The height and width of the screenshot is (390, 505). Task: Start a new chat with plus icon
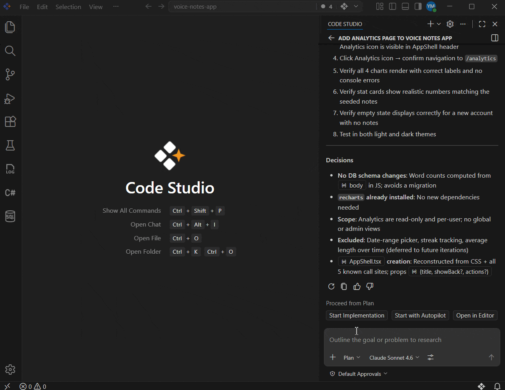point(431,24)
